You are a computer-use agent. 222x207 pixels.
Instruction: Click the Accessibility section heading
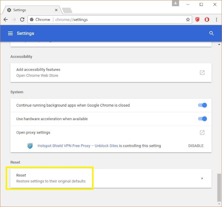(21, 56)
